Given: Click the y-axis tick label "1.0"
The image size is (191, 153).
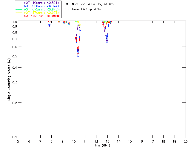Looking at the screenshot, I should (15, 22).
